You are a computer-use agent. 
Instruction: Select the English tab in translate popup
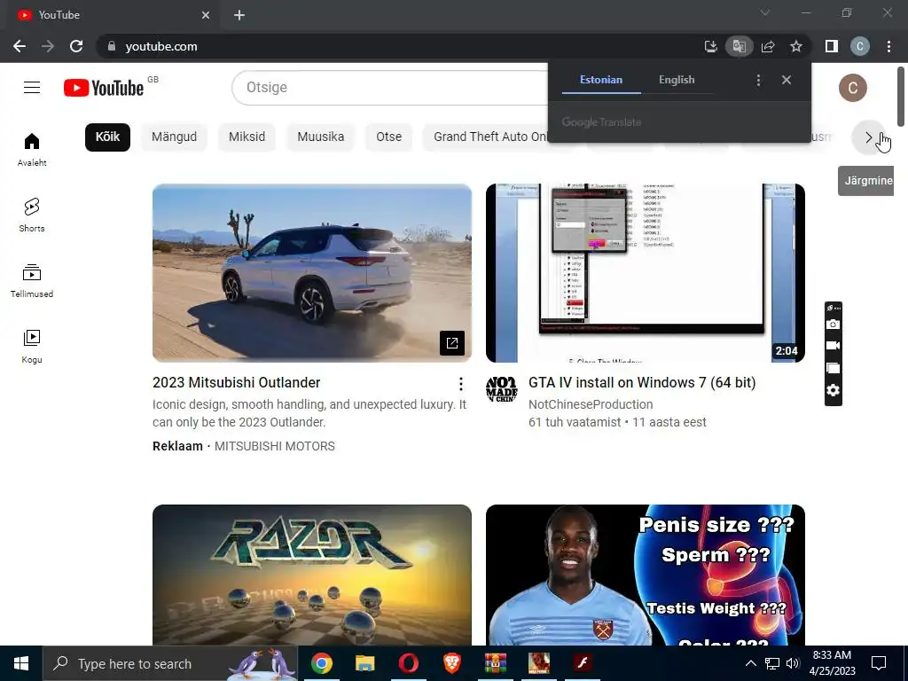677,80
